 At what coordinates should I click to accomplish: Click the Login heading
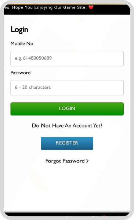point(19,30)
